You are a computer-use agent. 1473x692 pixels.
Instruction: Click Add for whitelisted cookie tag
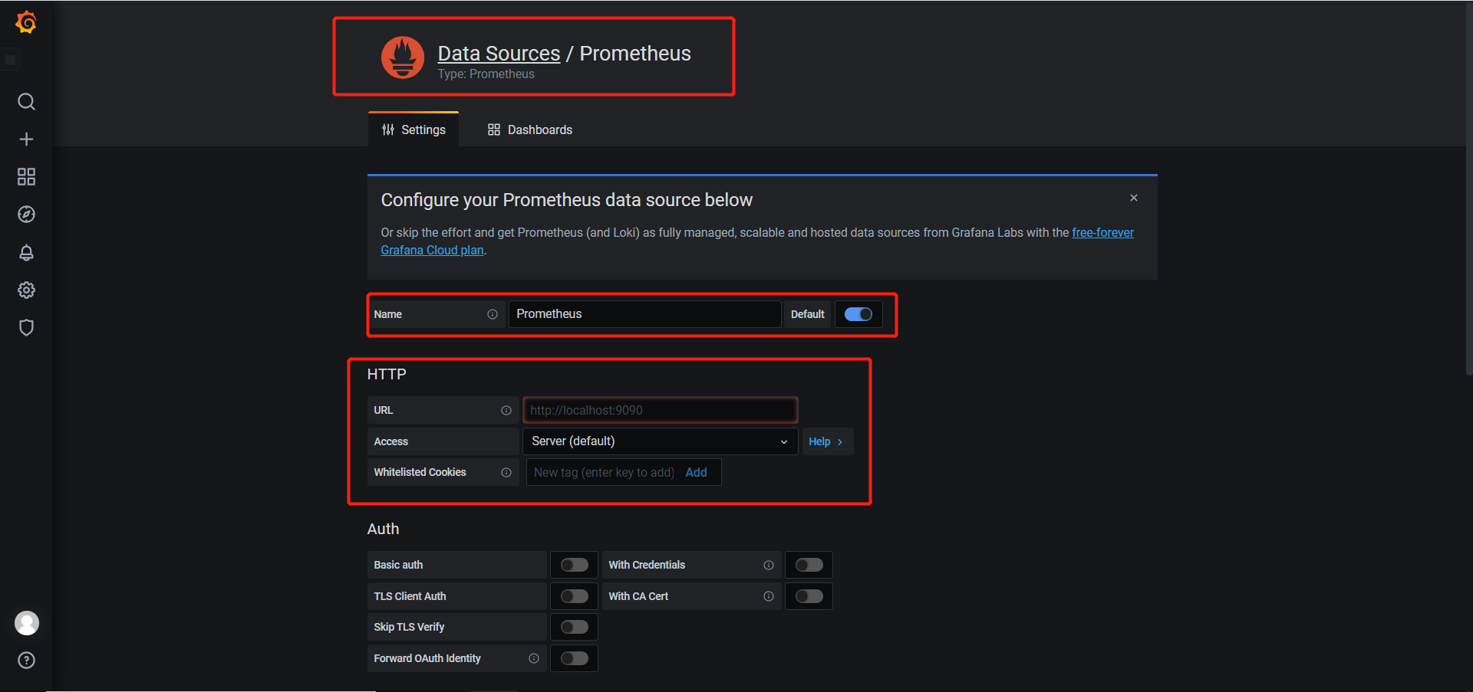pos(696,472)
